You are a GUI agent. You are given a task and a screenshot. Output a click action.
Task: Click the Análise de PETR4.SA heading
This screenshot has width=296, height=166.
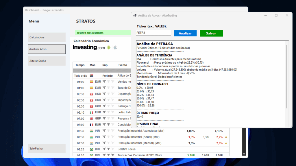point(155,44)
